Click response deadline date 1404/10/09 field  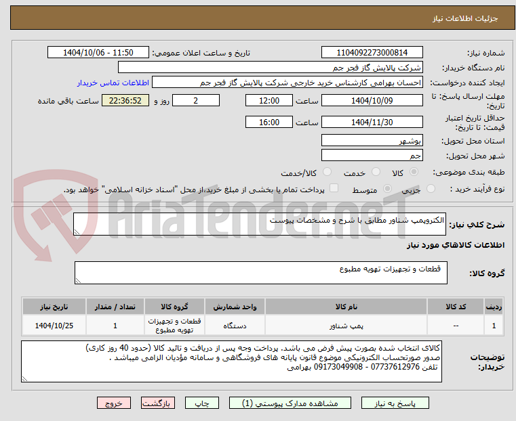tap(372, 100)
